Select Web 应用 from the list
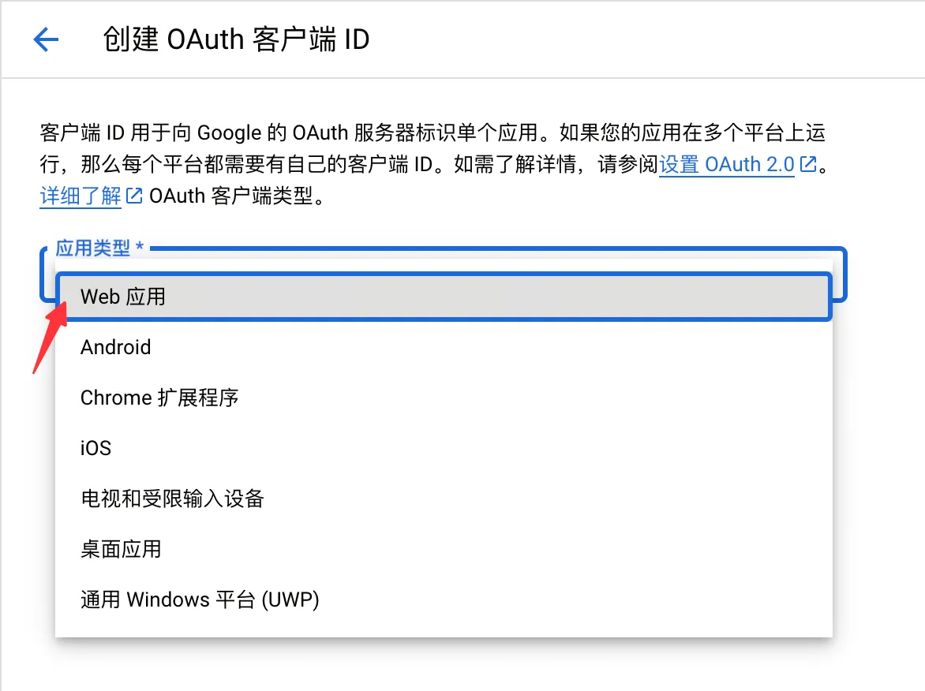The image size is (925, 691). [444, 297]
